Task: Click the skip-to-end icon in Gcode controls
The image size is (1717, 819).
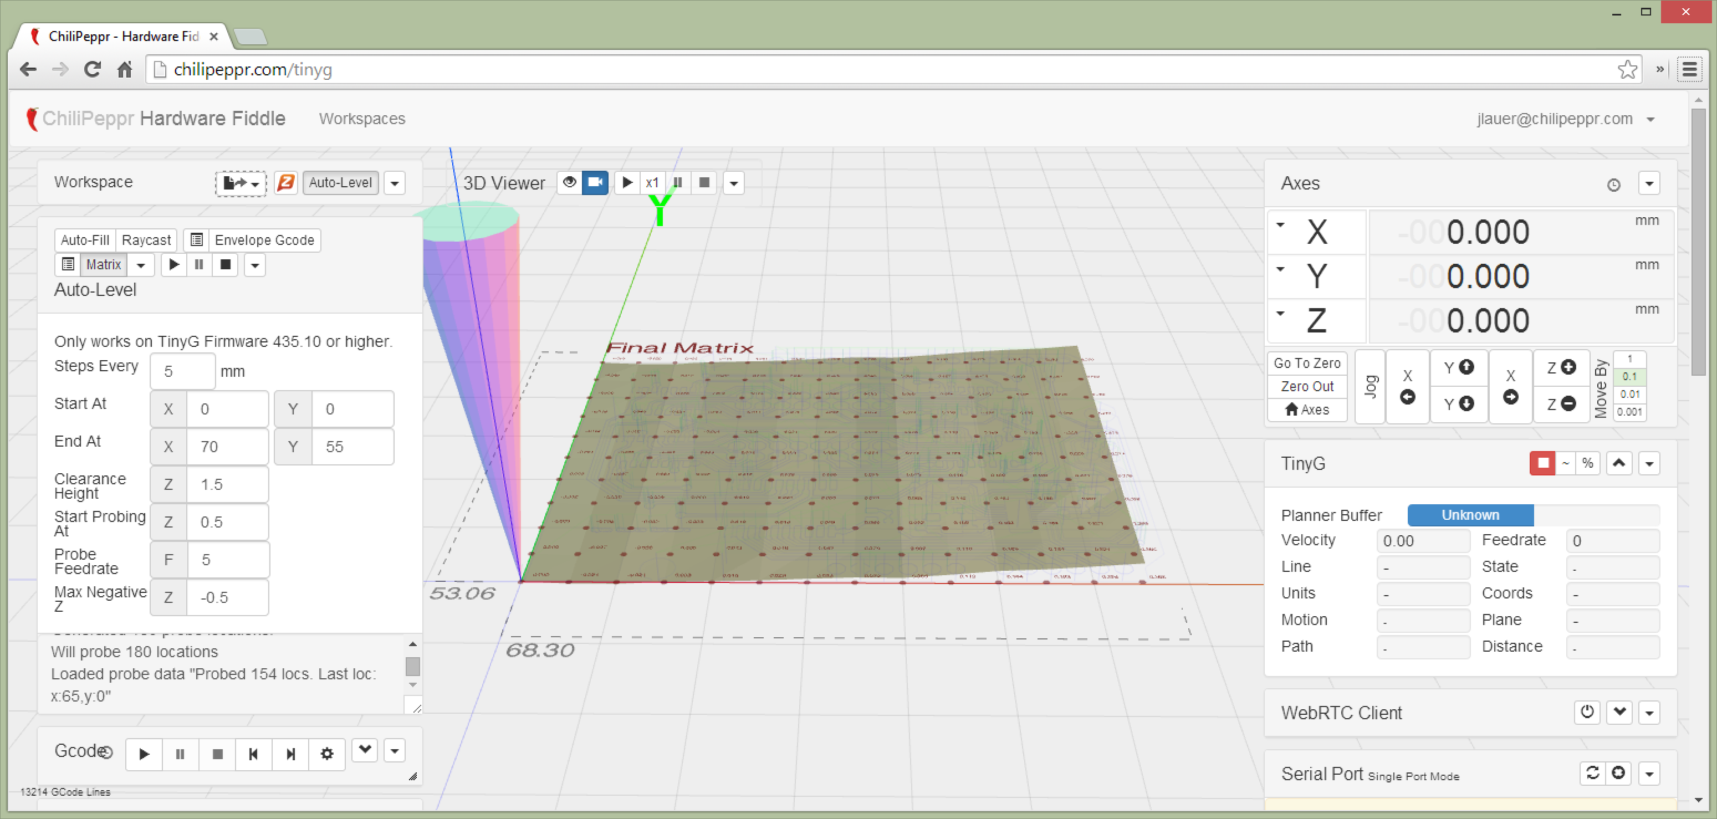Action: pos(290,753)
